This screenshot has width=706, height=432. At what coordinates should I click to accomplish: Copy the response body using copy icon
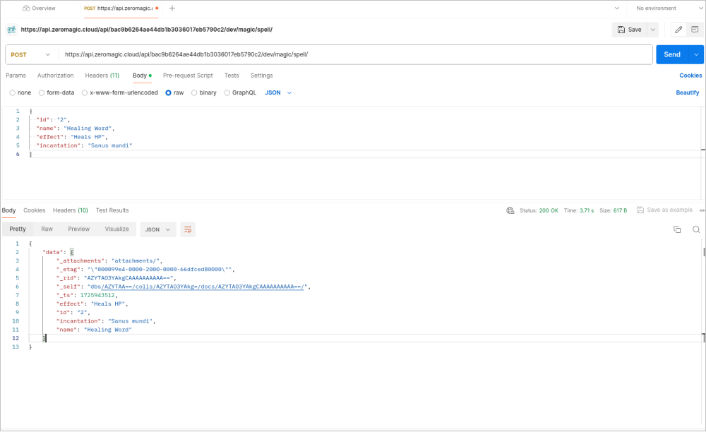coord(677,229)
